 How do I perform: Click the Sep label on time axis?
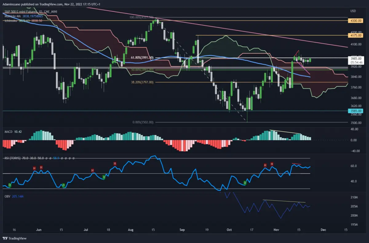click(182, 229)
